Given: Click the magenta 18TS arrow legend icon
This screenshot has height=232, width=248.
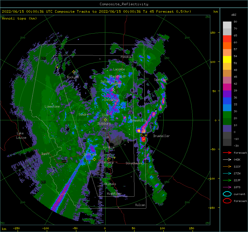Looking at the screenshot, I should tap(227, 187).
